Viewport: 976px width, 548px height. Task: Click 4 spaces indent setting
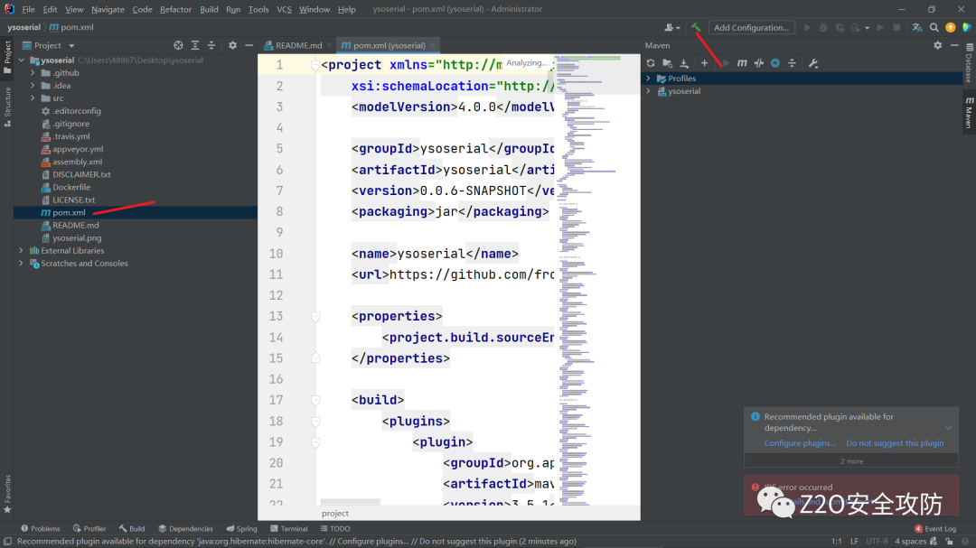[x=911, y=541]
